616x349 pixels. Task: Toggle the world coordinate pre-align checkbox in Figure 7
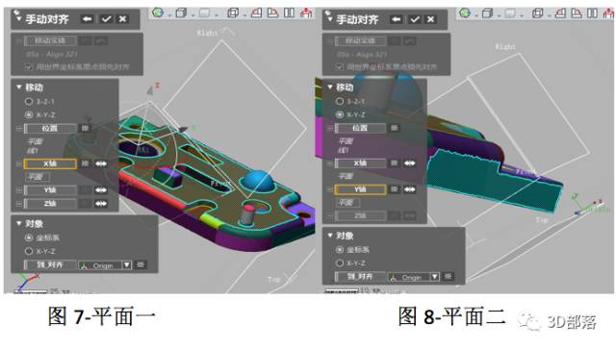click(x=28, y=66)
